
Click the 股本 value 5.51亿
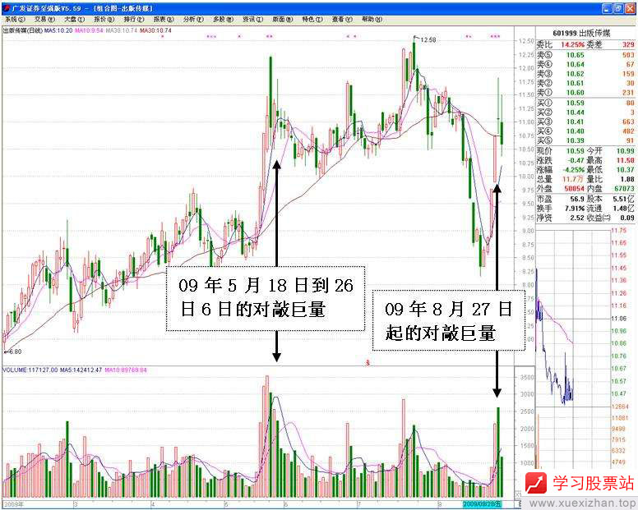[624, 199]
